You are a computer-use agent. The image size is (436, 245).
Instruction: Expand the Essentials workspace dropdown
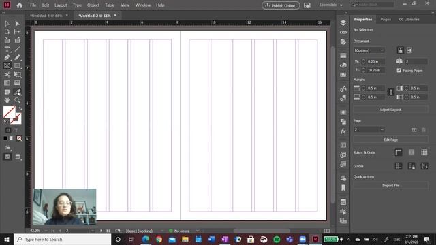[331, 5]
